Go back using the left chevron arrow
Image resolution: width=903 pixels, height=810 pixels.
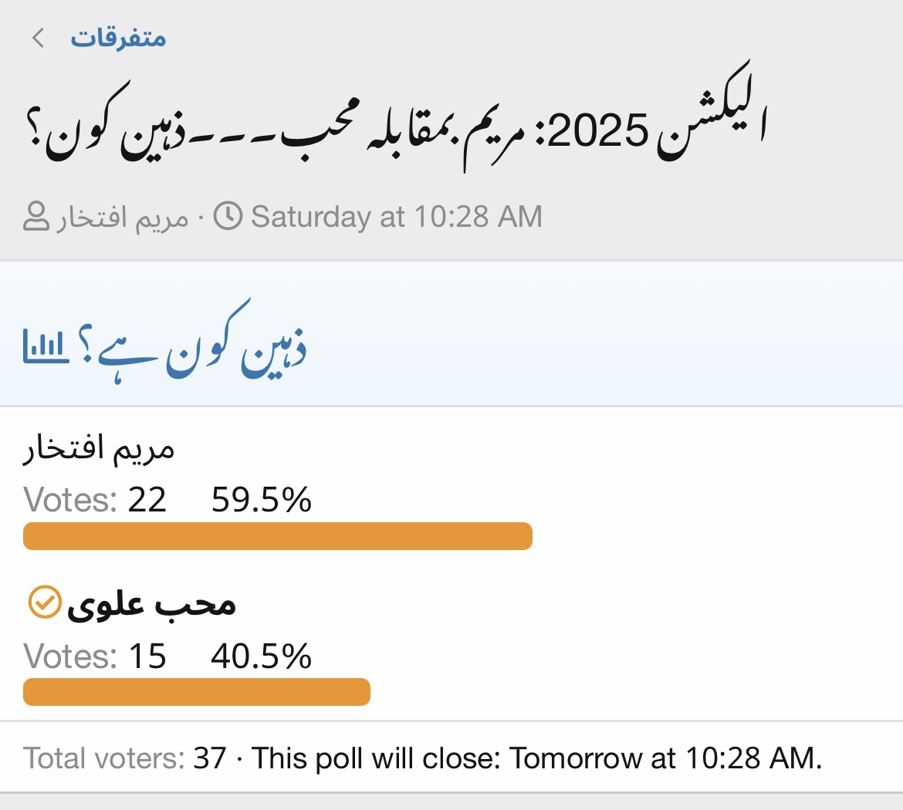pos(38,38)
